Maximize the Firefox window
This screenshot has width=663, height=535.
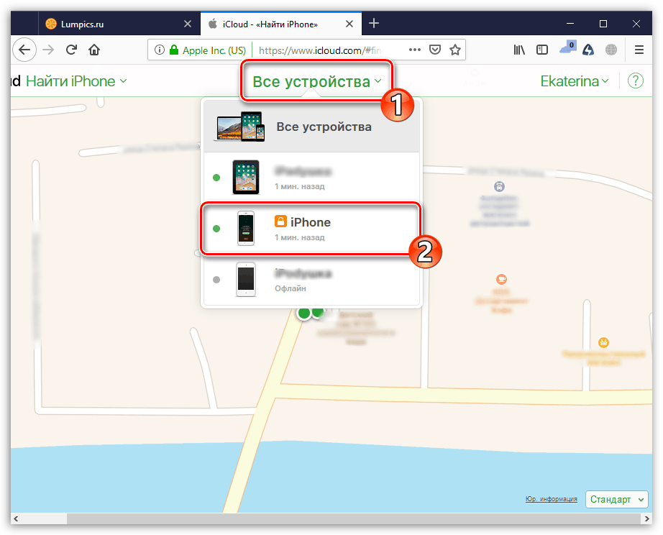click(x=603, y=24)
